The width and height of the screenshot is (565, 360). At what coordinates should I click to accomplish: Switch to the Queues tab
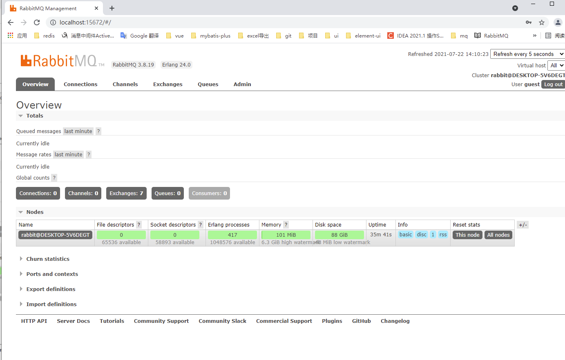click(208, 84)
